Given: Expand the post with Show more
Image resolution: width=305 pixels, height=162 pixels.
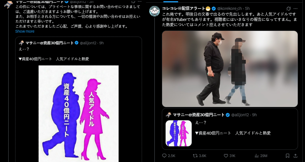Looking at the screenshot, I should pos(25,31).
